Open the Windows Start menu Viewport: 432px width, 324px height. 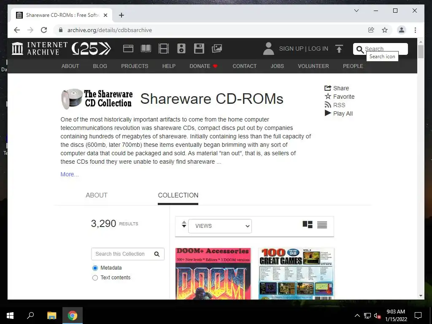(x=10, y=316)
